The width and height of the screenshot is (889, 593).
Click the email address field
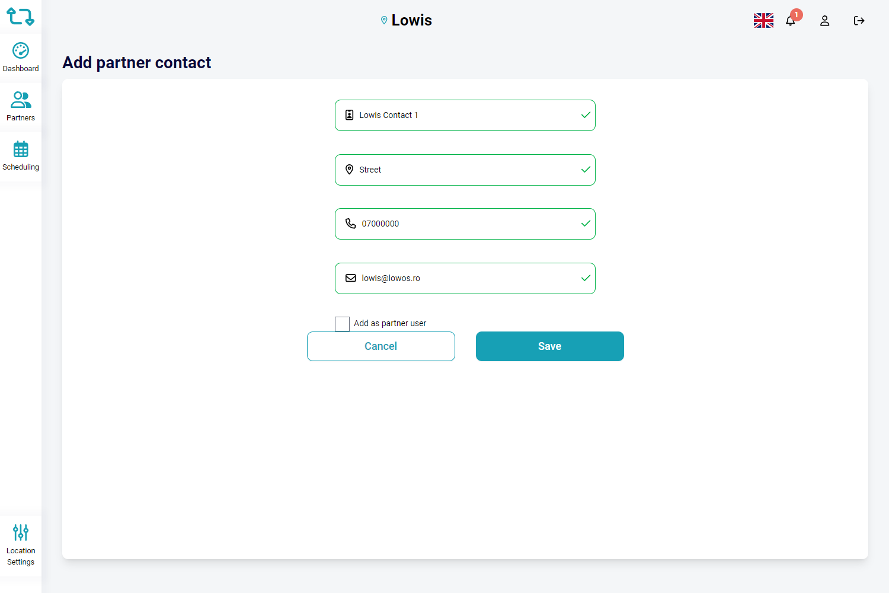[x=465, y=279]
